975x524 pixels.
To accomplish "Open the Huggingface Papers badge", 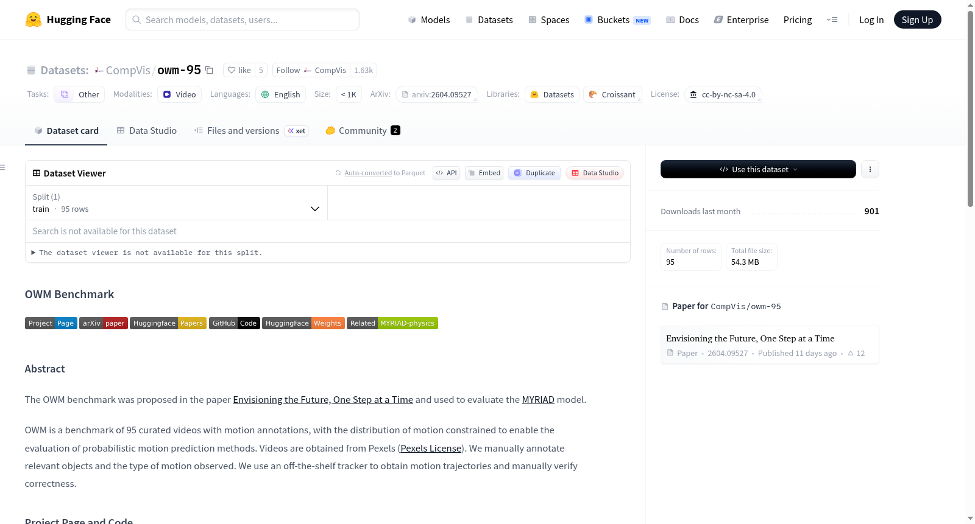I will 168,323.
